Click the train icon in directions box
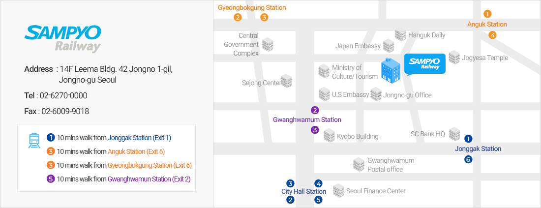This screenshot has height=208, width=541. tap(34, 141)
